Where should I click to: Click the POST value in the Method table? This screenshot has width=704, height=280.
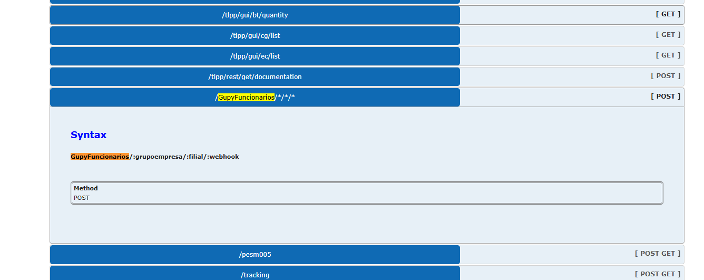(82, 198)
